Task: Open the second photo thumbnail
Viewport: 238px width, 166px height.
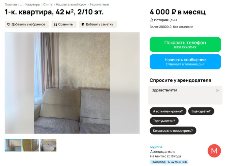Action: [x=31, y=145]
